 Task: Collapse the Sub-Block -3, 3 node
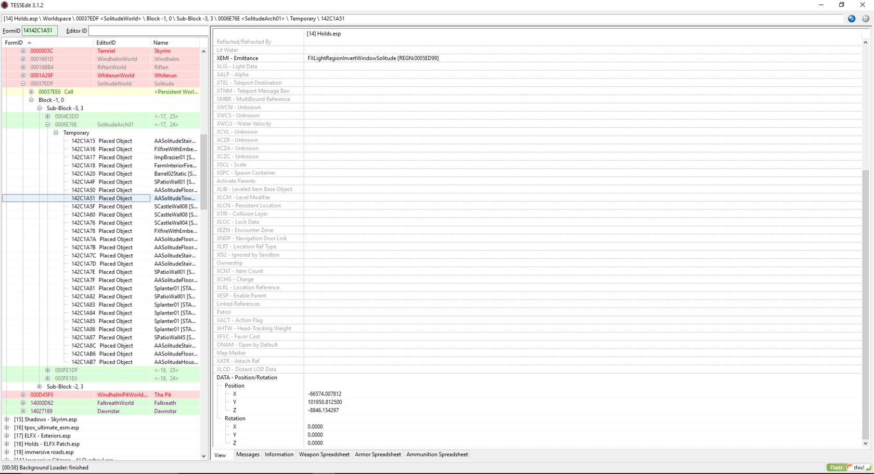click(40, 108)
